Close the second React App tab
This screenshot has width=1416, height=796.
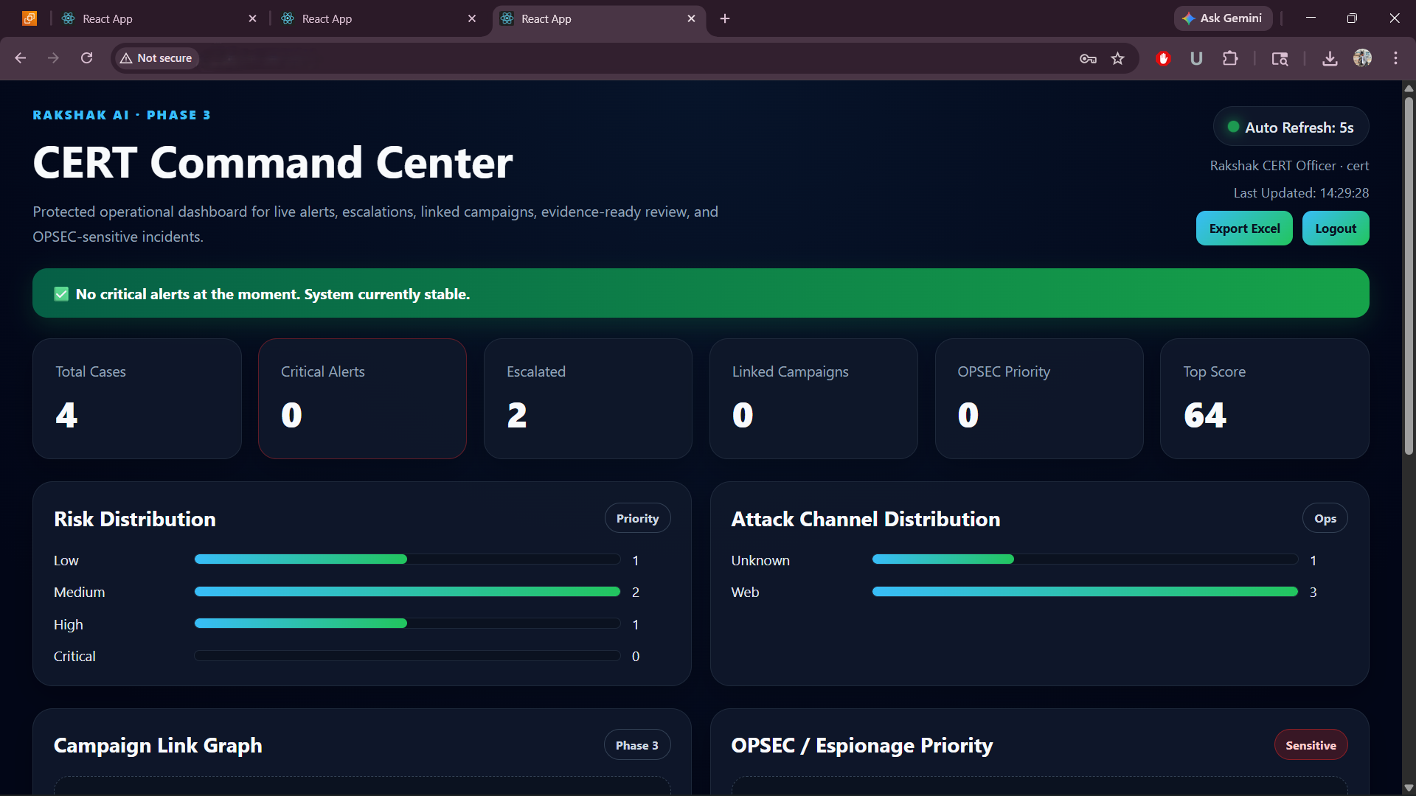pyautogui.click(x=472, y=18)
